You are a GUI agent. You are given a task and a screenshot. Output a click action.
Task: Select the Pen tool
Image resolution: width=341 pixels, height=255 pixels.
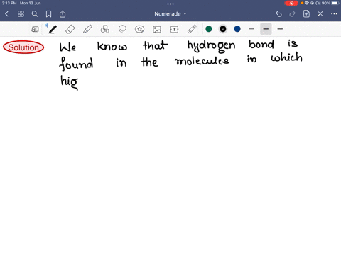coord(53,29)
